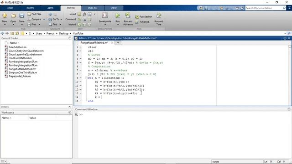Close the RungeKutta4Method.m tab
This screenshot has width=292, height=164.
tap(112, 42)
